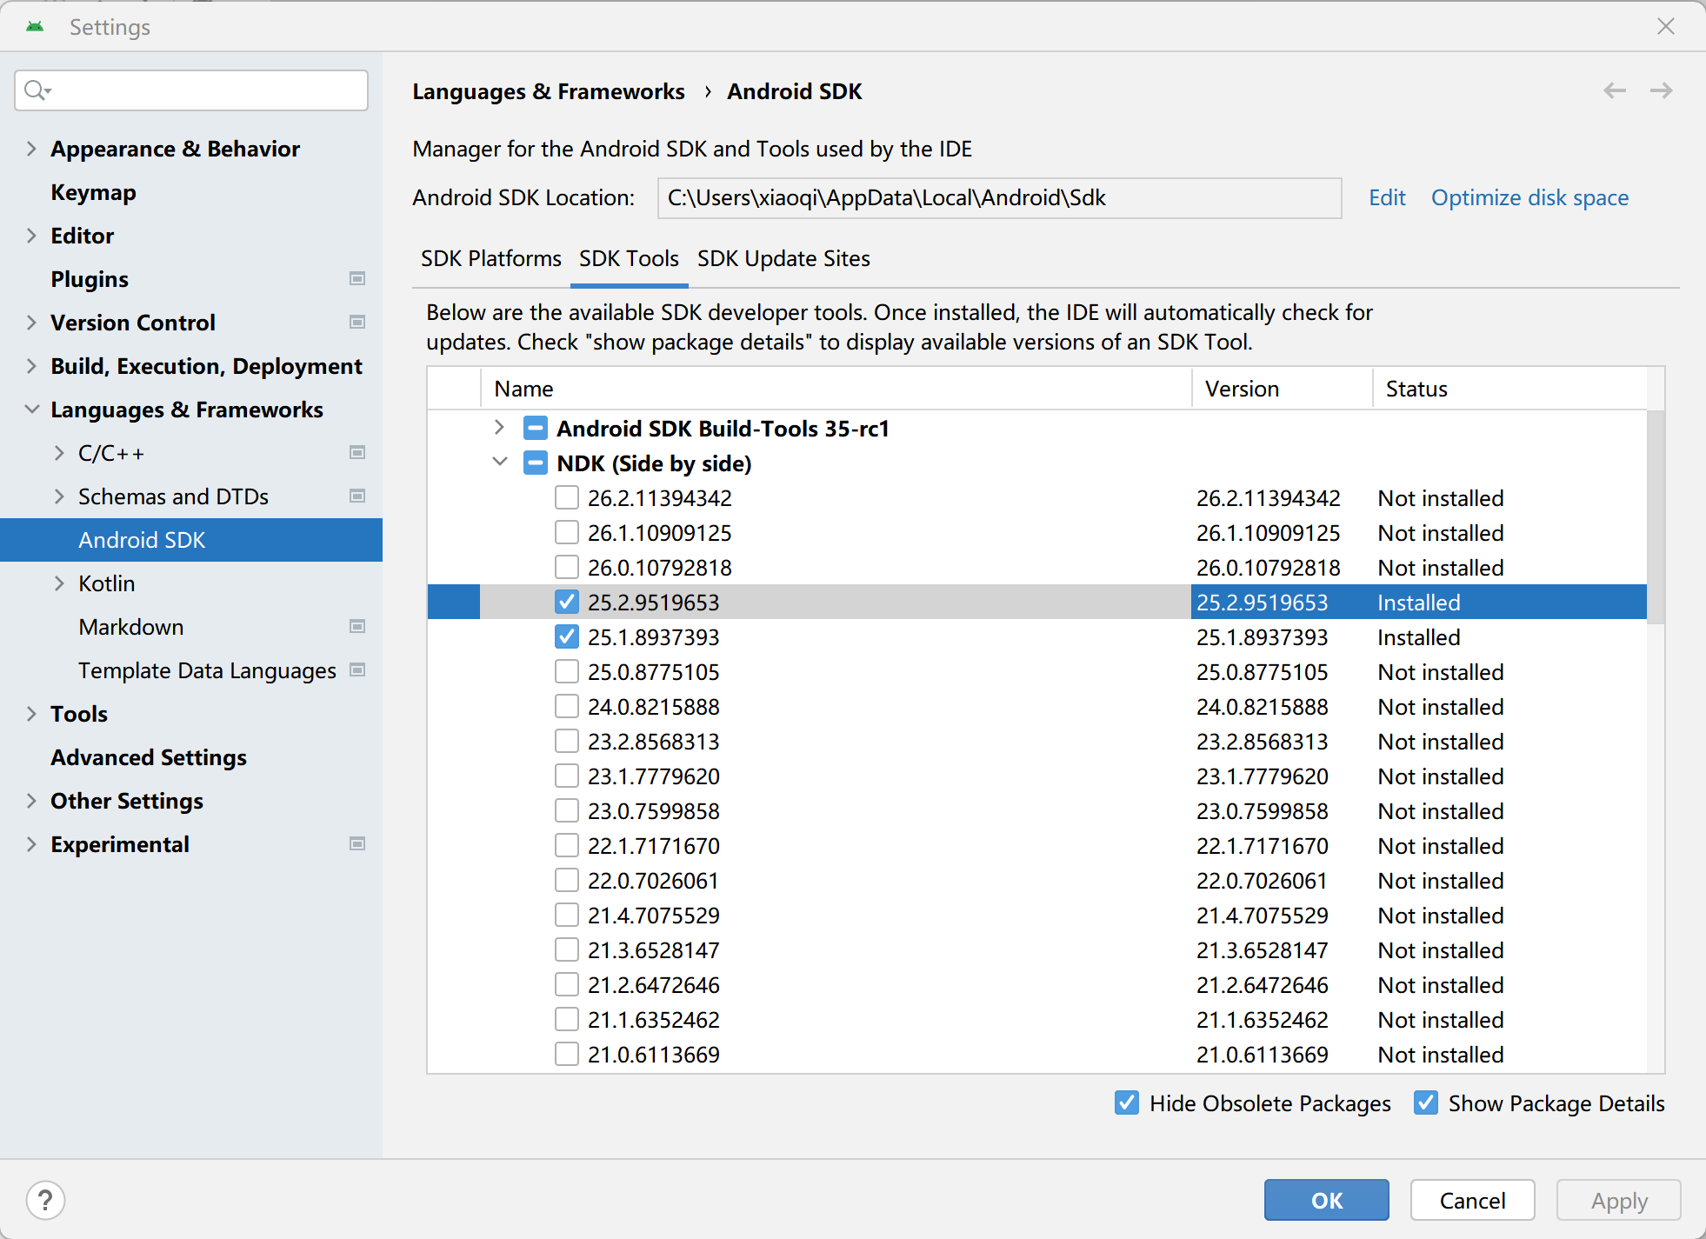Click the project-level icon beside Markdown
Viewport: 1706px width, 1239px height.
pos(357,627)
